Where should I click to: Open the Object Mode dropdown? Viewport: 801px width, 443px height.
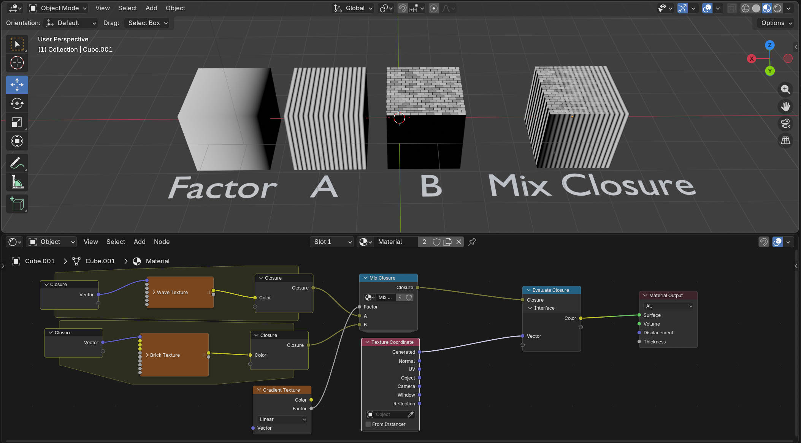pyautogui.click(x=58, y=8)
